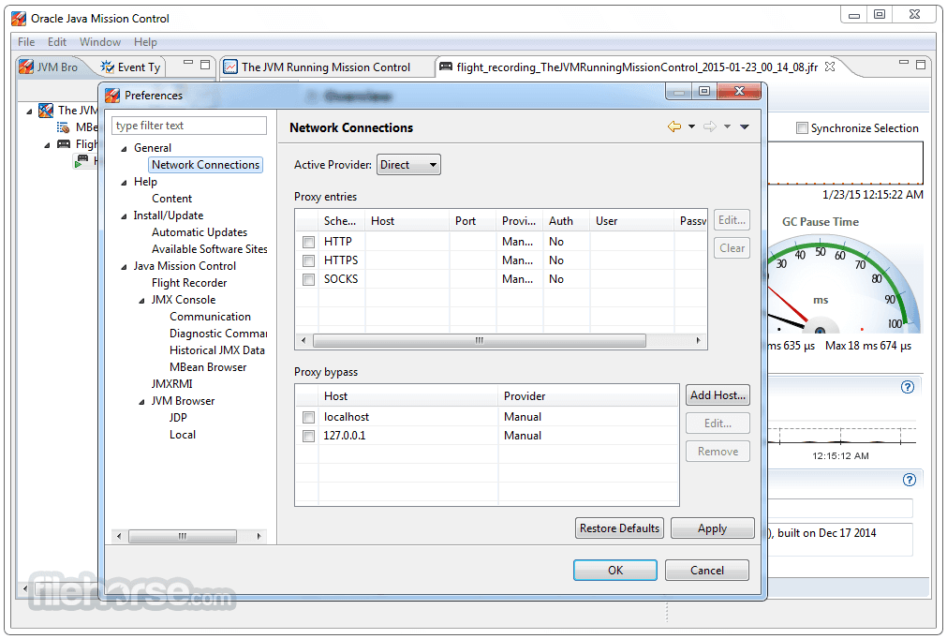The width and height of the screenshot is (947, 639).
Task: Collapse the Help tree node
Action: (124, 183)
